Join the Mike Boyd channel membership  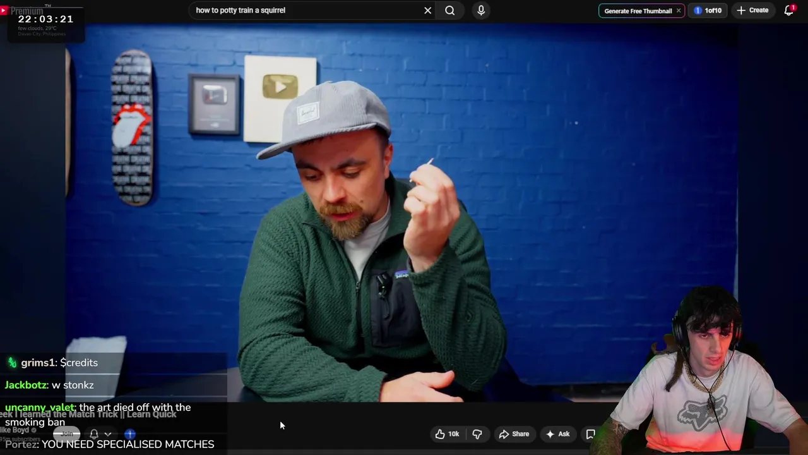pyautogui.click(x=66, y=434)
